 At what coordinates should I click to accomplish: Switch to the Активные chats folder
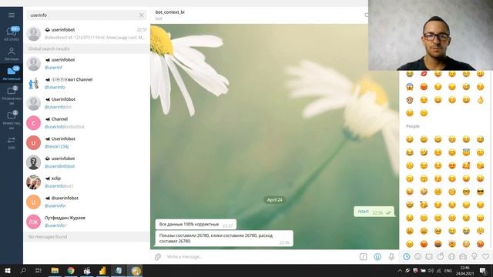click(x=12, y=73)
